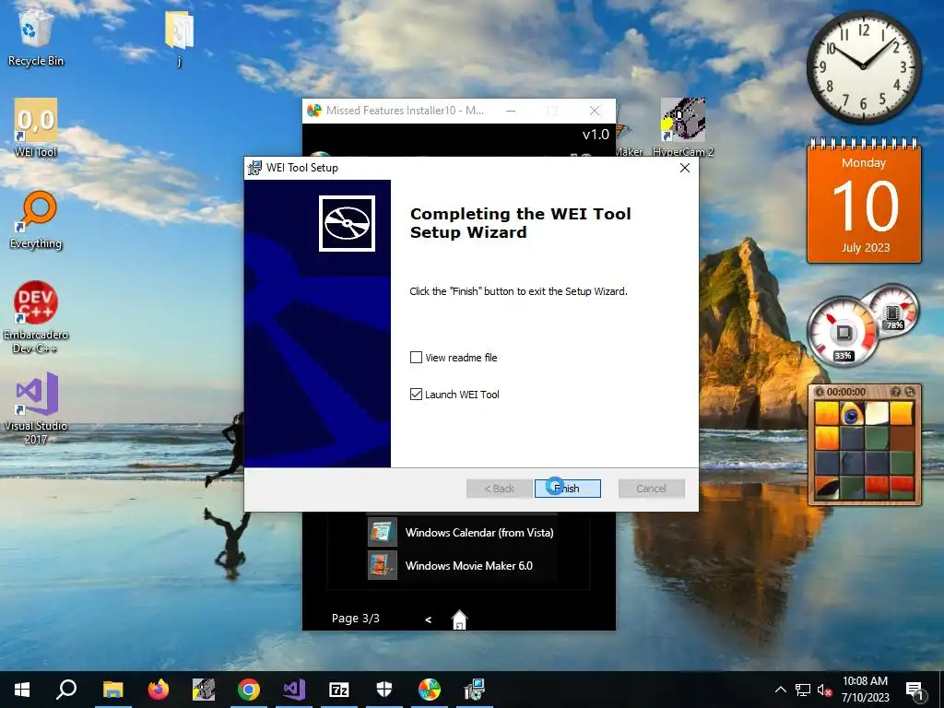
Task: Click the CPU meter gadget
Action: coord(843,332)
